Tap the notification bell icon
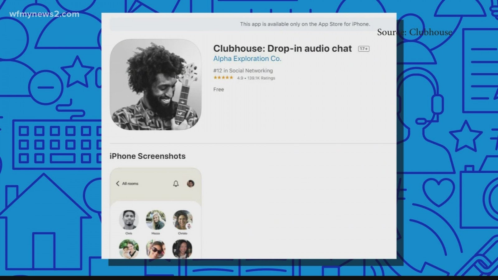498x280 pixels. coord(176,184)
